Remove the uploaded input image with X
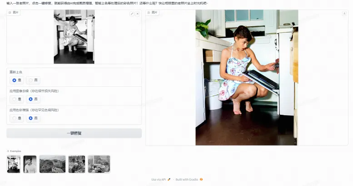 pos(138,14)
